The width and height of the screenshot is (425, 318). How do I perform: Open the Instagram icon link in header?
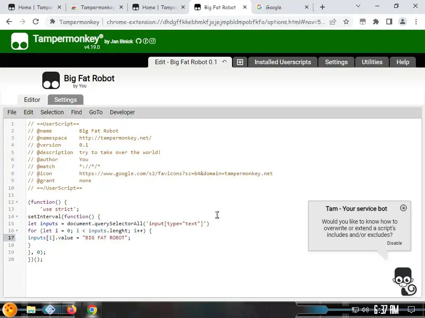(x=153, y=41)
